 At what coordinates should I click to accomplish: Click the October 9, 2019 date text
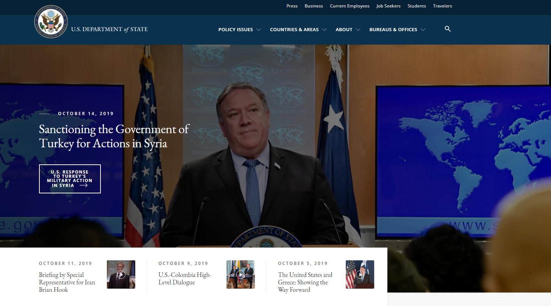(x=183, y=263)
